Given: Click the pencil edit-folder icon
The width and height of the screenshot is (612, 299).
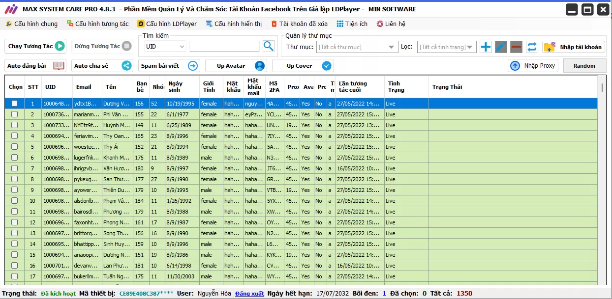Looking at the screenshot, I should [501, 47].
